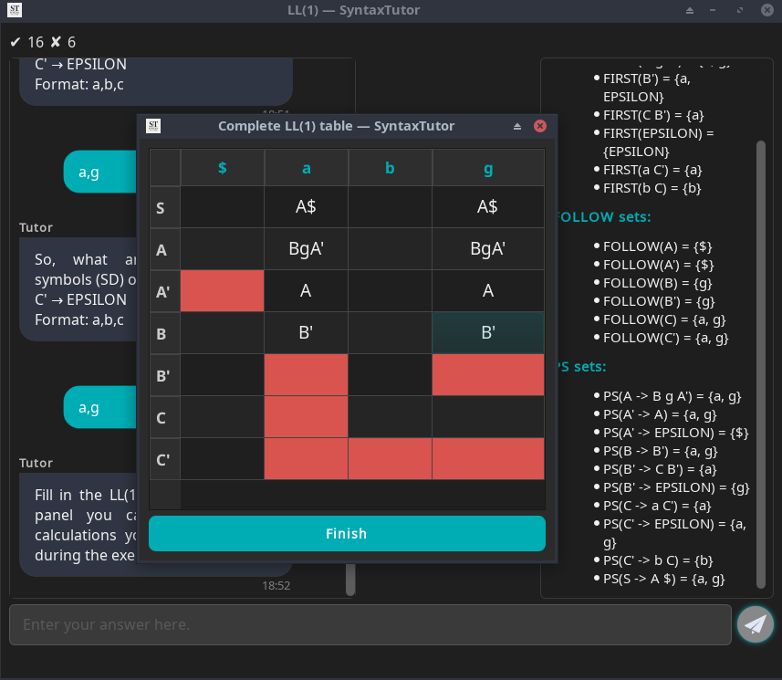The height and width of the screenshot is (680, 782).
Task: Close the Complete LL(1) table dialog
Action: pyautogui.click(x=539, y=126)
